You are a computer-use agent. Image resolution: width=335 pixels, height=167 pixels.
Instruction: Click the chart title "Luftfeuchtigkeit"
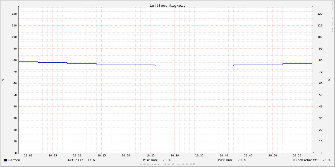(167, 5)
